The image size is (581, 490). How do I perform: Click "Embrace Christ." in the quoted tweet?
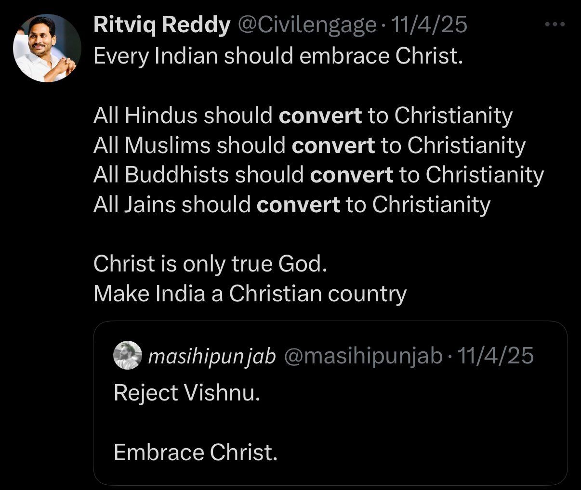[196, 452]
